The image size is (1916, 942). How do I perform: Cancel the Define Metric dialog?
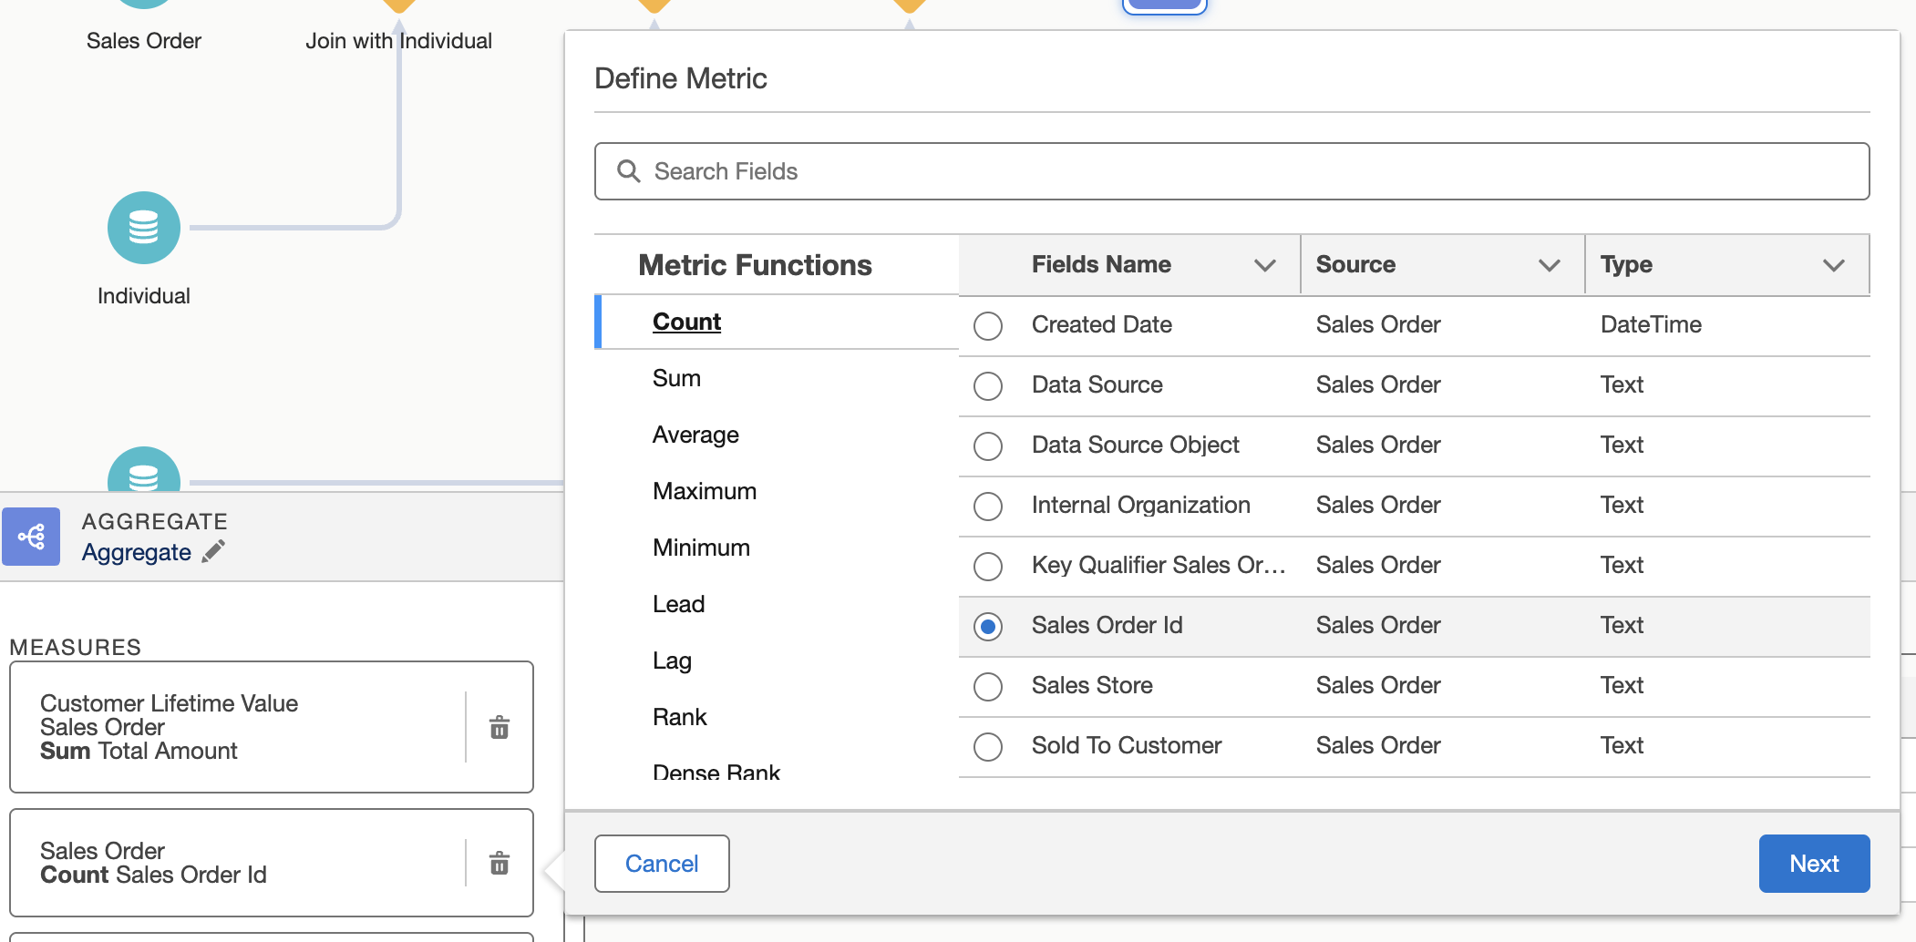coord(662,864)
